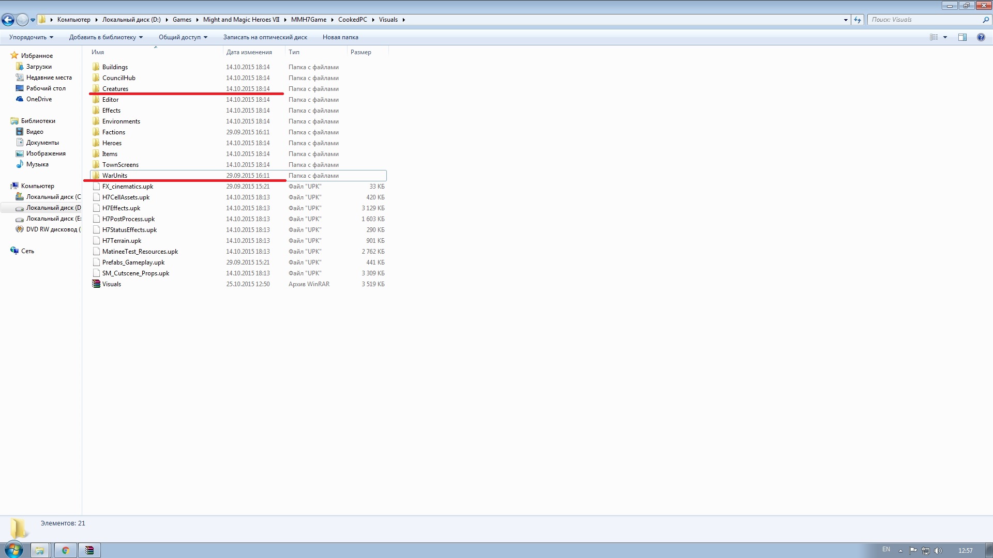
Task: Click the Refresh button beside address bar
Action: [857, 20]
